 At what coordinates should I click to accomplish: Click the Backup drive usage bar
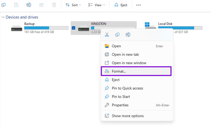pyautogui.click(x=46, y=28)
